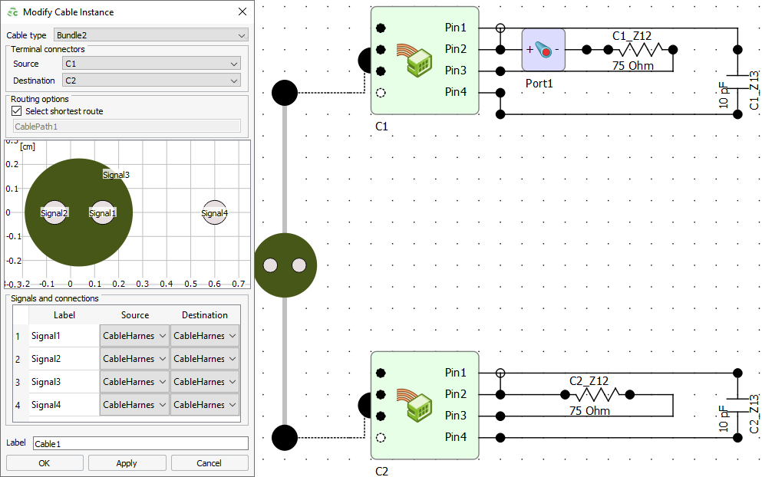
Task: Open Signal1 source dropdown
Action: click(x=134, y=336)
